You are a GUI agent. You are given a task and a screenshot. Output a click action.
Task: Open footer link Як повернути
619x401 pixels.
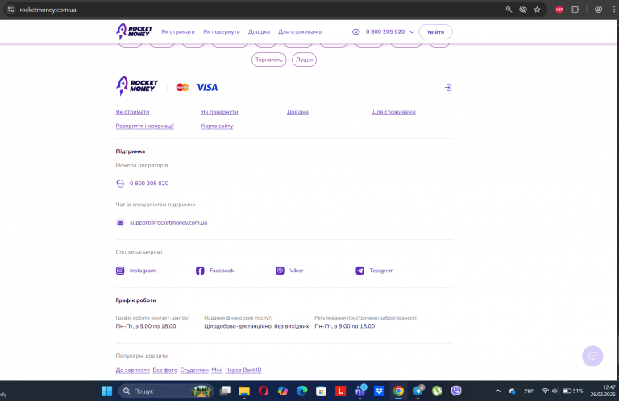coord(219,112)
